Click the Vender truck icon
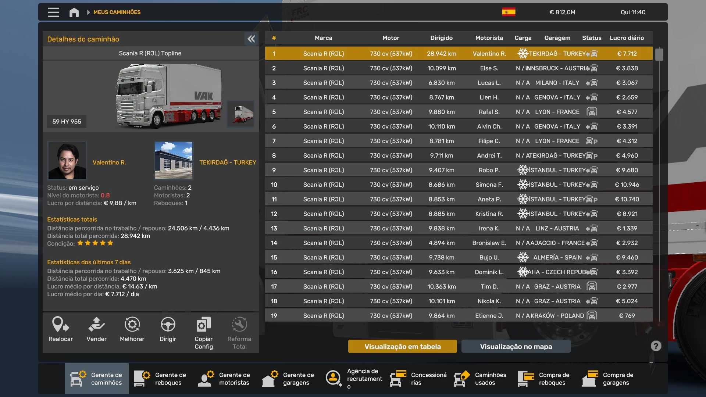Viewport: 706px width, 397px height. (x=96, y=325)
